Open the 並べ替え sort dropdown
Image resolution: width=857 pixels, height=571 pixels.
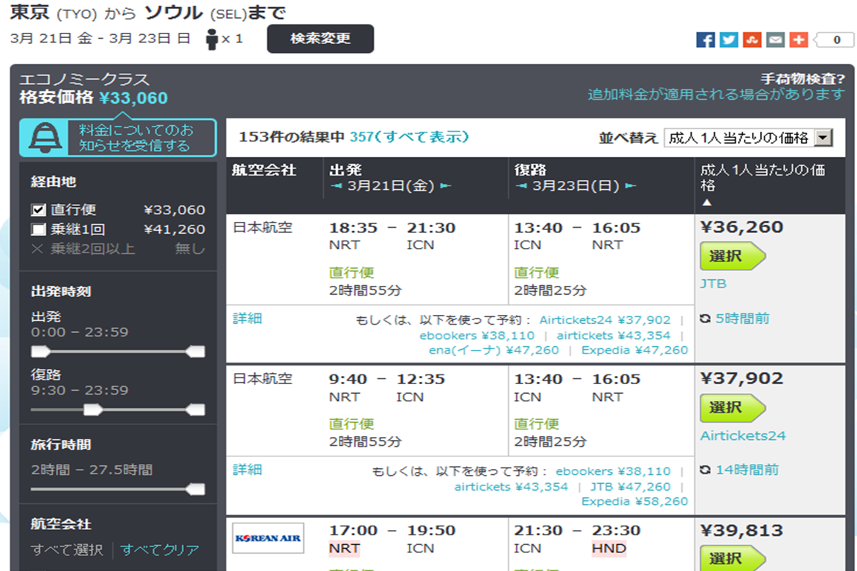(x=748, y=138)
